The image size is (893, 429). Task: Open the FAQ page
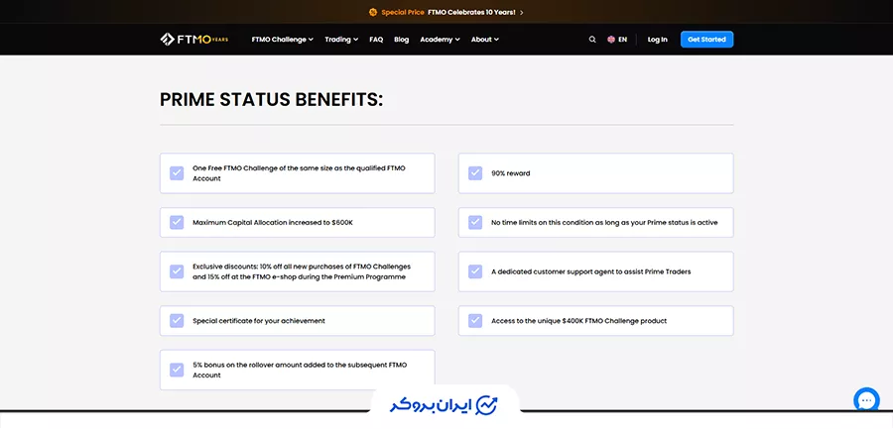376,40
